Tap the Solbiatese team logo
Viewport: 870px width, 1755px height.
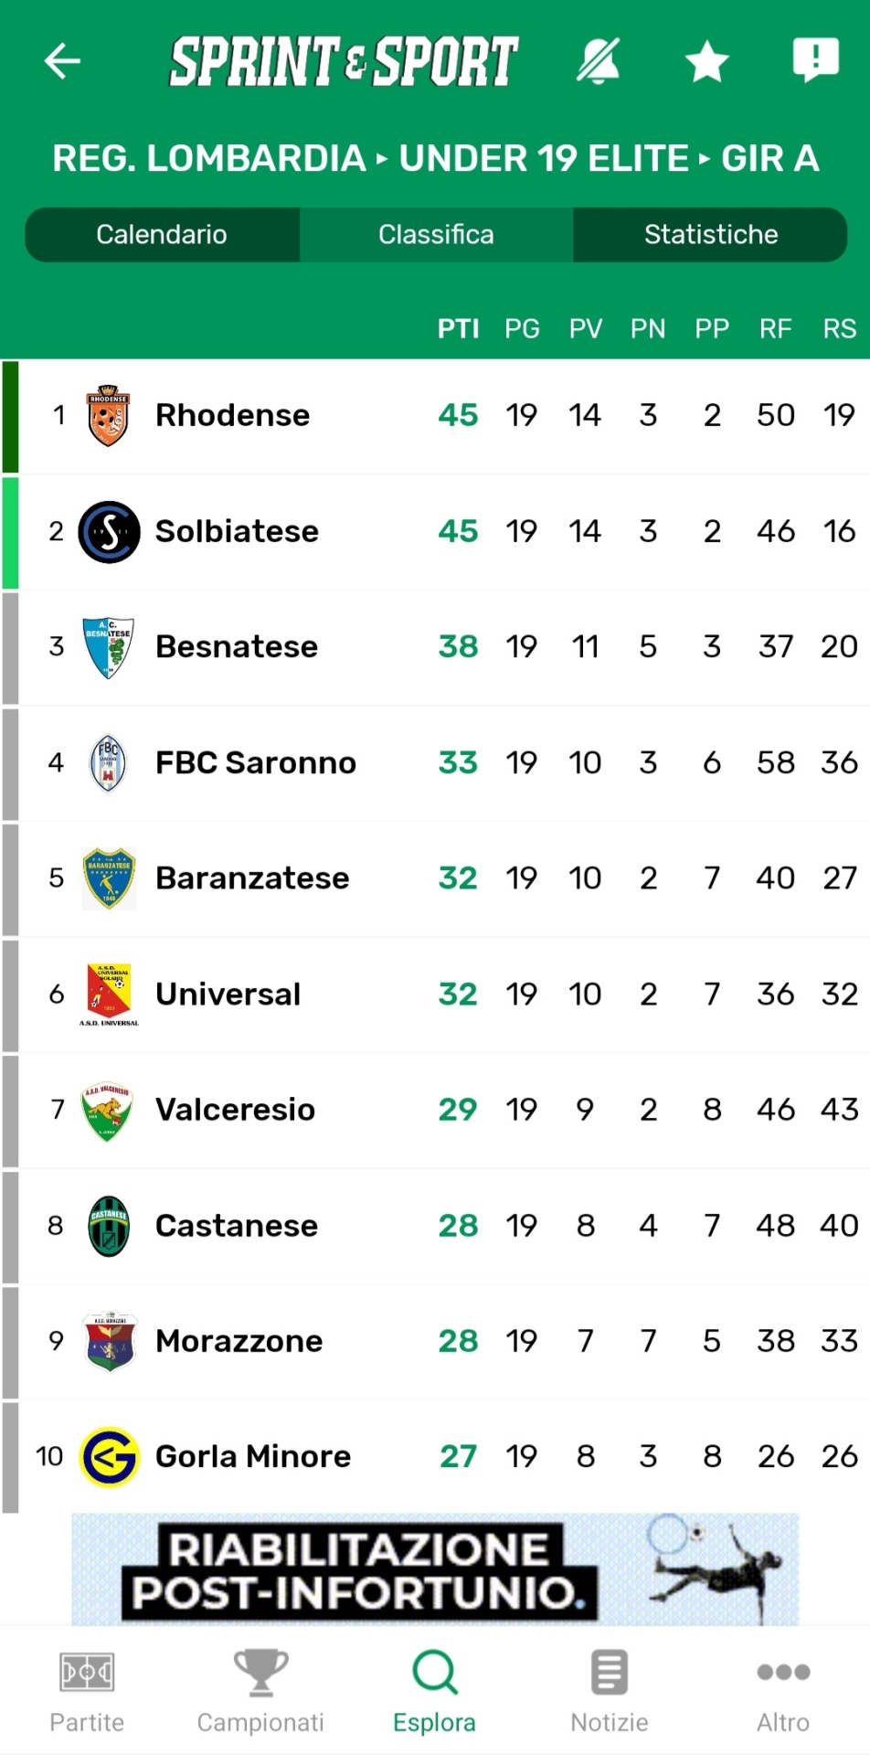tap(109, 531)
